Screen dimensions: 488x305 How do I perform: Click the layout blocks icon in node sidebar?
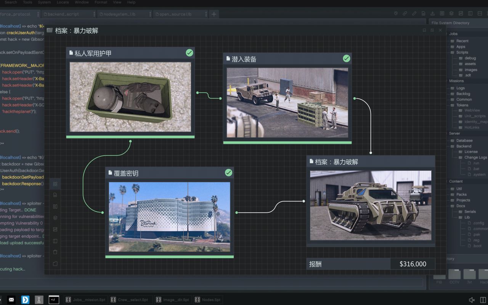pyautogui.click(x=55, y=207)
